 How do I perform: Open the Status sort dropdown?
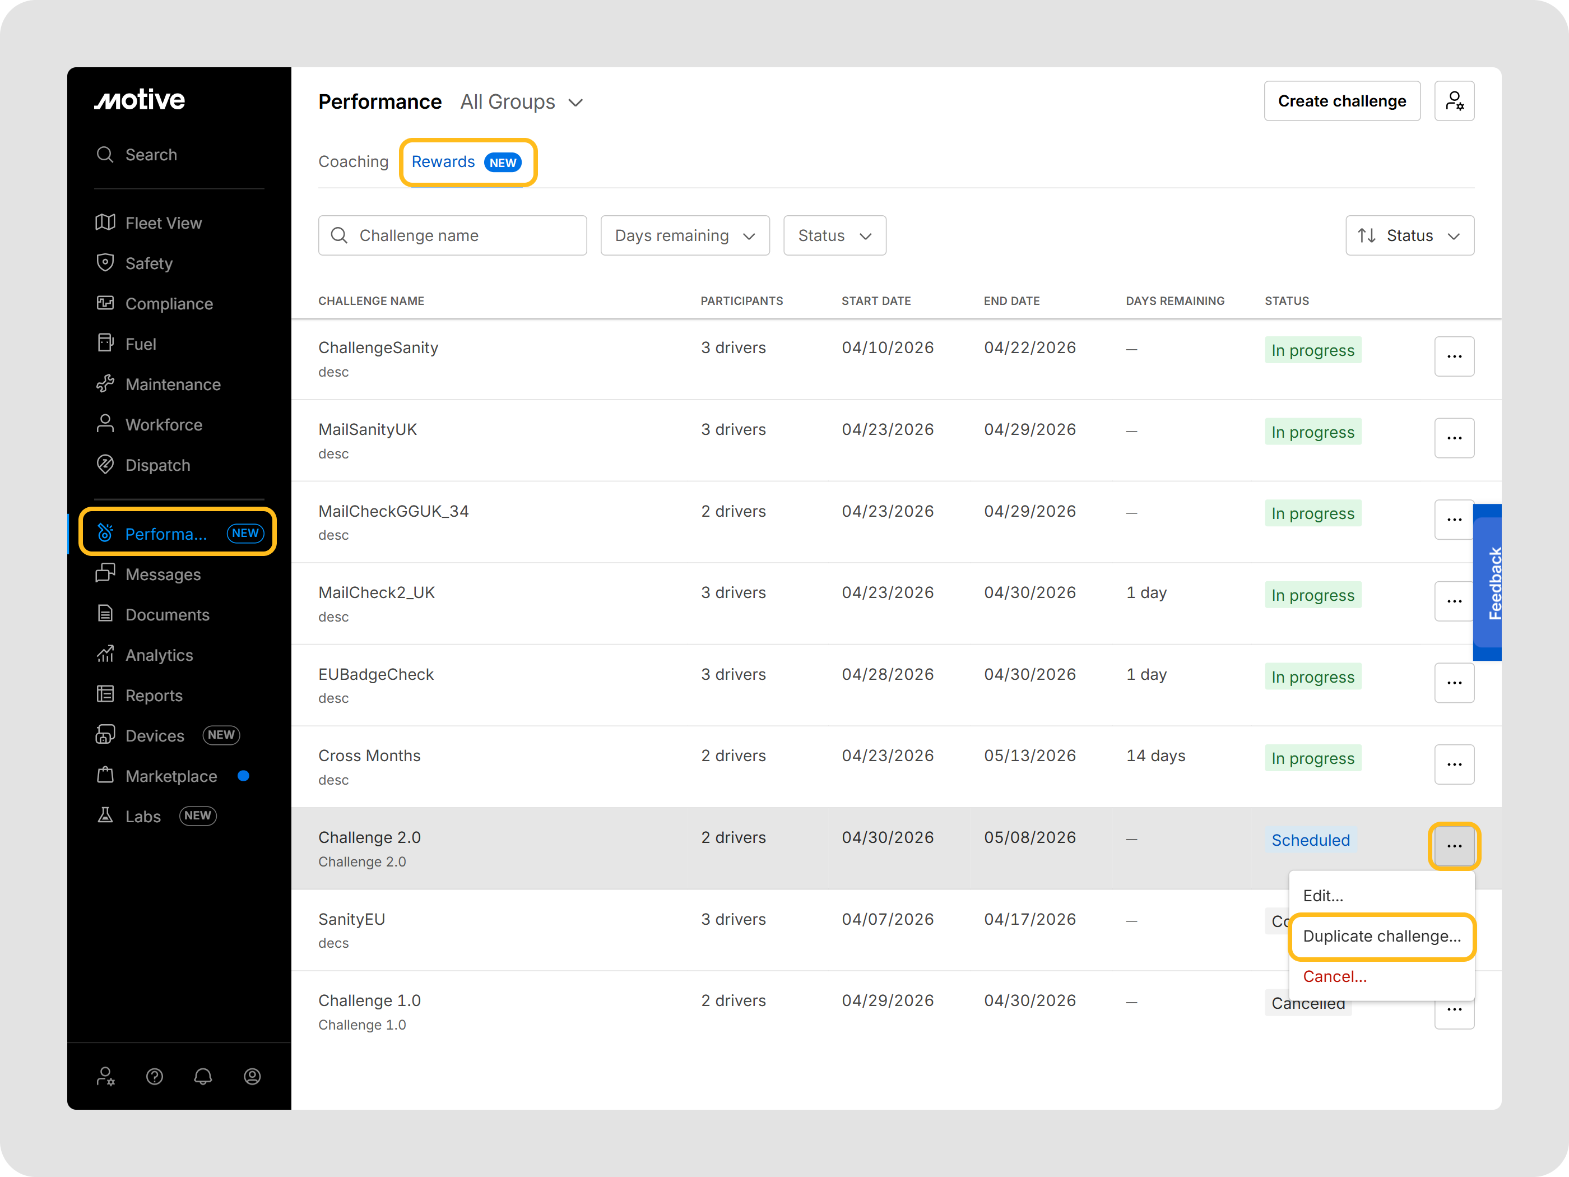tap(1409, 235)
